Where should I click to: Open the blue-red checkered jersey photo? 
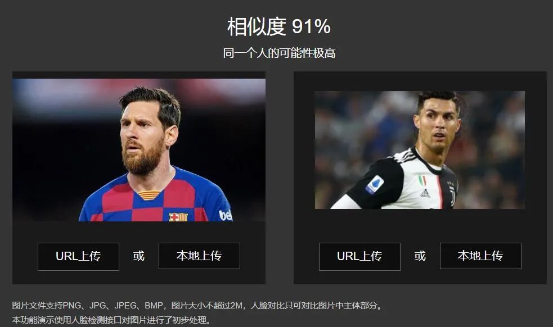(x=139, y=150)
